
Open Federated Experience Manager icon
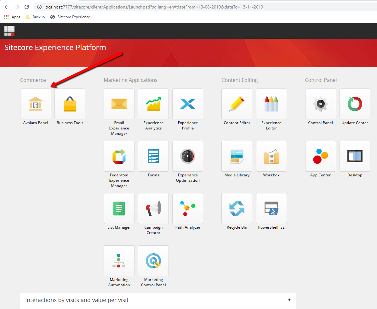point(119,156)
